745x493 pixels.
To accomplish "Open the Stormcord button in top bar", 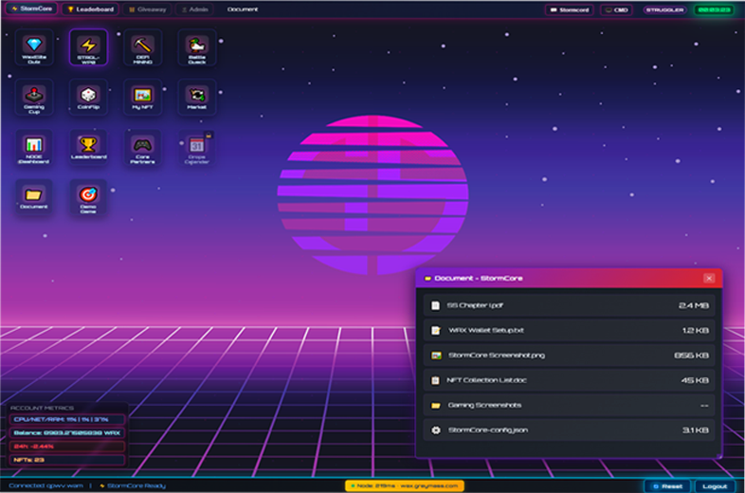I will tap(571, 9).
